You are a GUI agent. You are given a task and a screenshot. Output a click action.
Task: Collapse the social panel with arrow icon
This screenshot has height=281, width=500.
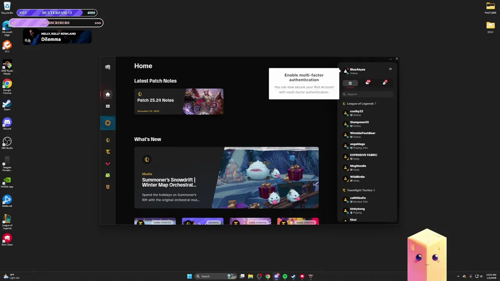(x=390, y=69)
